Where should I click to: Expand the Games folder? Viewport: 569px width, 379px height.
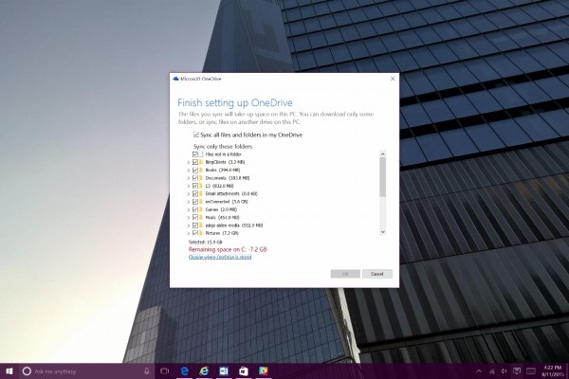pos(189,210)
